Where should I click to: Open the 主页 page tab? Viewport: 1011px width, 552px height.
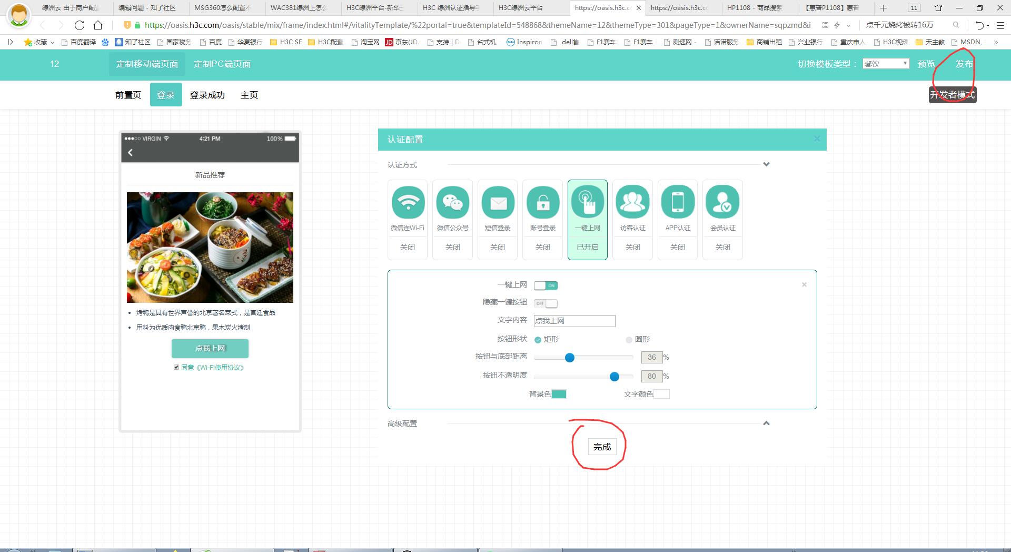coord(250,95)
